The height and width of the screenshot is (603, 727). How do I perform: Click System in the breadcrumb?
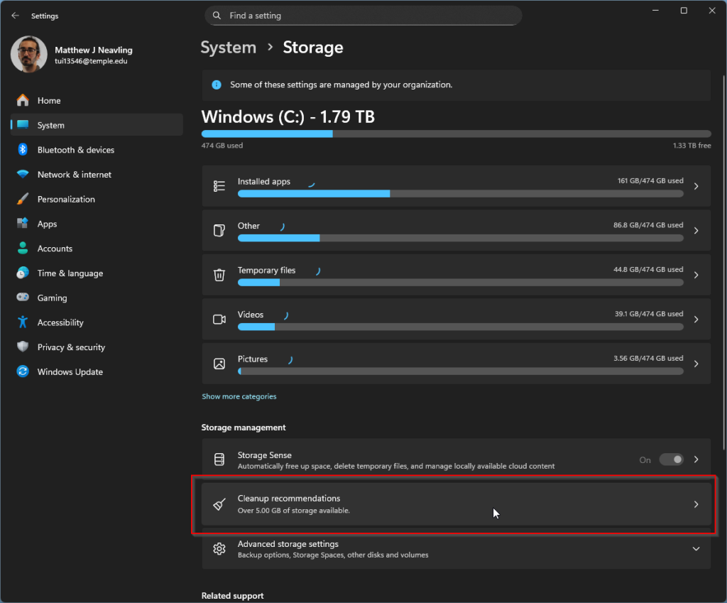point(228,48)
